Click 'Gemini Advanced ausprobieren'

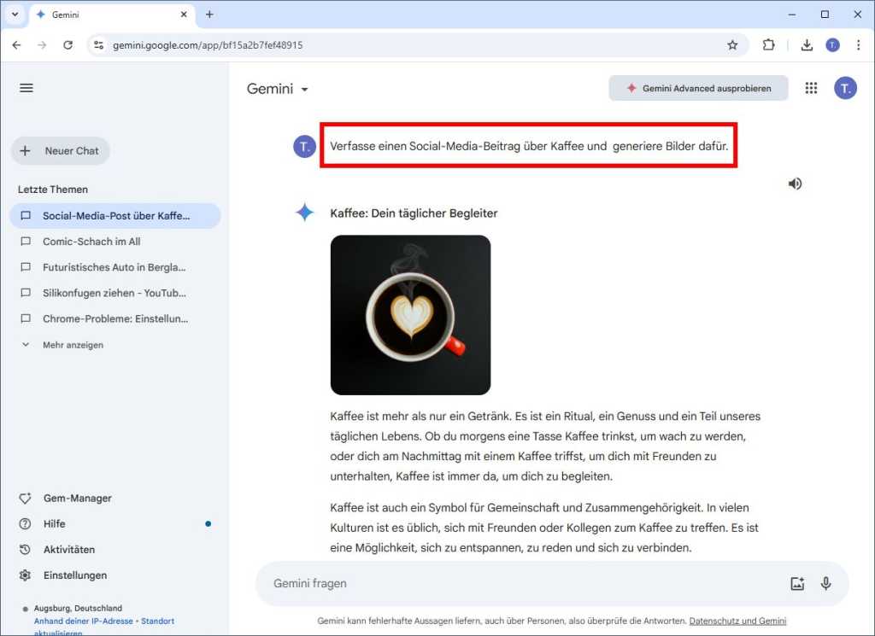pos(698,87)
